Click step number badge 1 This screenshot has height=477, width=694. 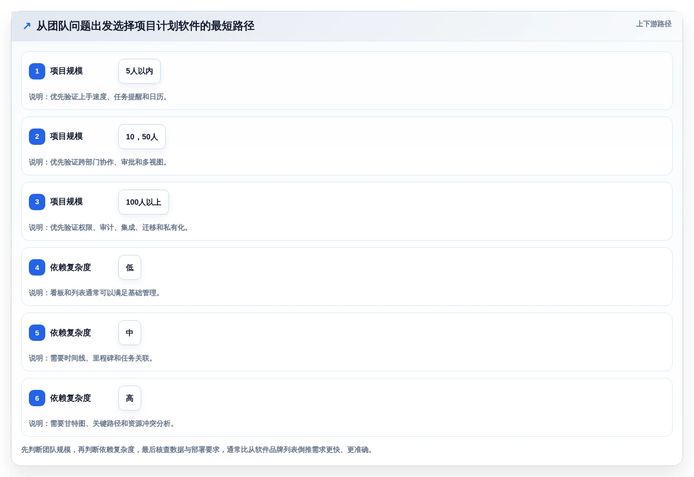pyautogui.click(x=37, y=71)
